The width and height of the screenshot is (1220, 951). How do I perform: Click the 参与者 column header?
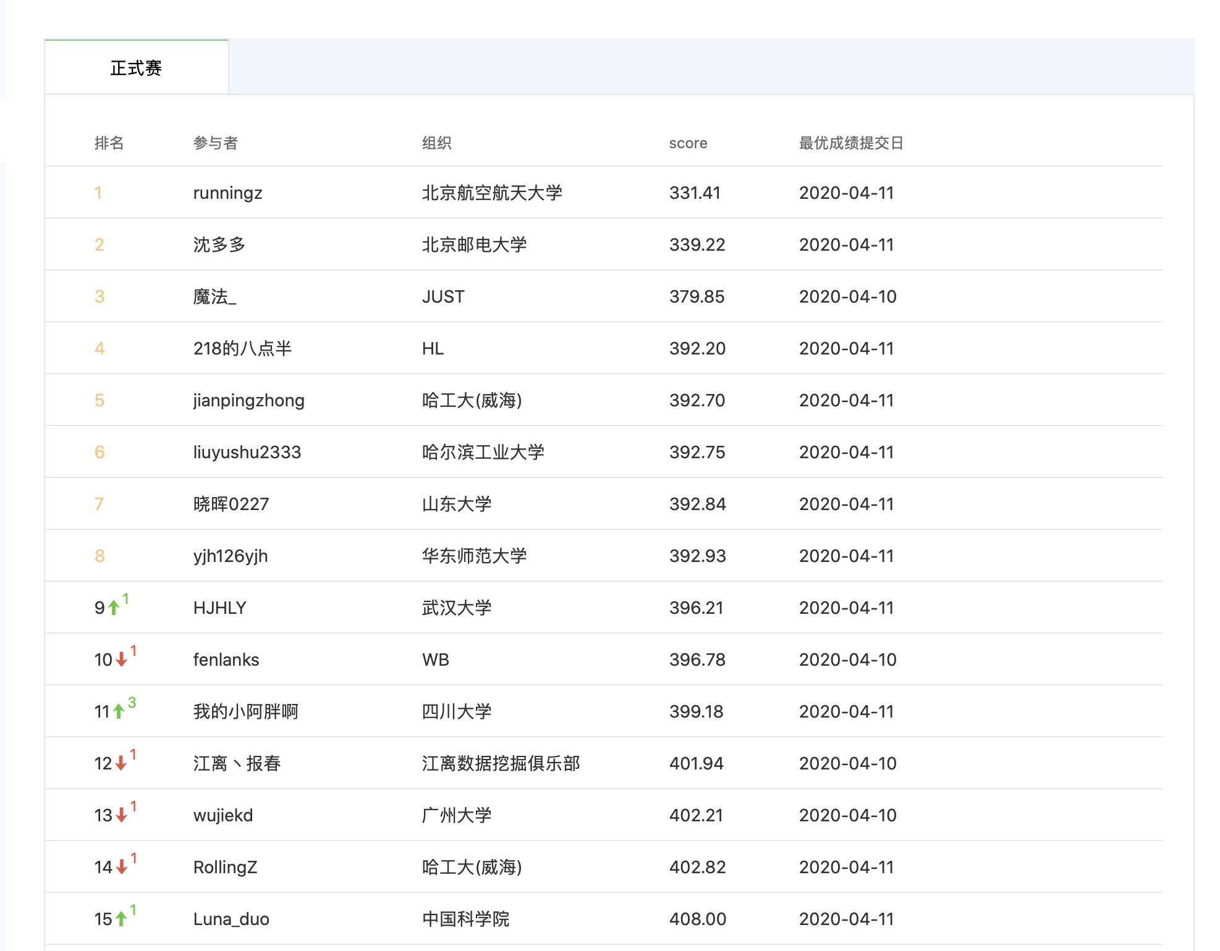point(216,143)
